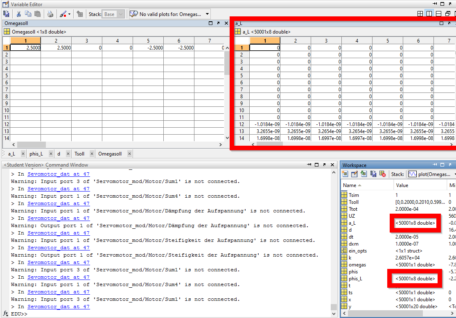
Task: Click the New variable icon in Workspace toolbar
Action: [345, 174]
